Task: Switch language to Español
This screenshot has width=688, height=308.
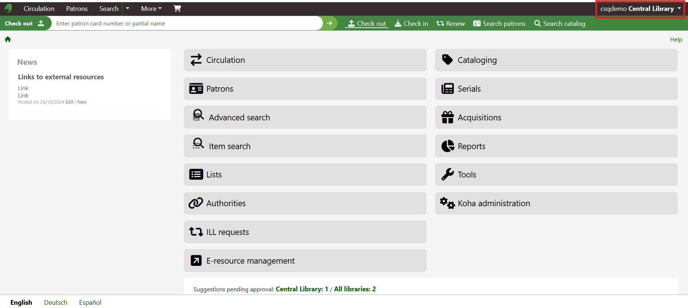Action: [x=90, y=303]
